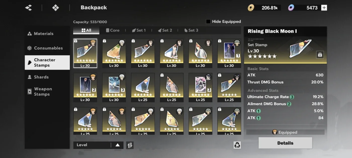Switch to the Core filter tab
The height and width of the screenshot is (158, 352).
[x=113, y=30]
